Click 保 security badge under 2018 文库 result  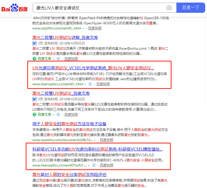[58, 59]
